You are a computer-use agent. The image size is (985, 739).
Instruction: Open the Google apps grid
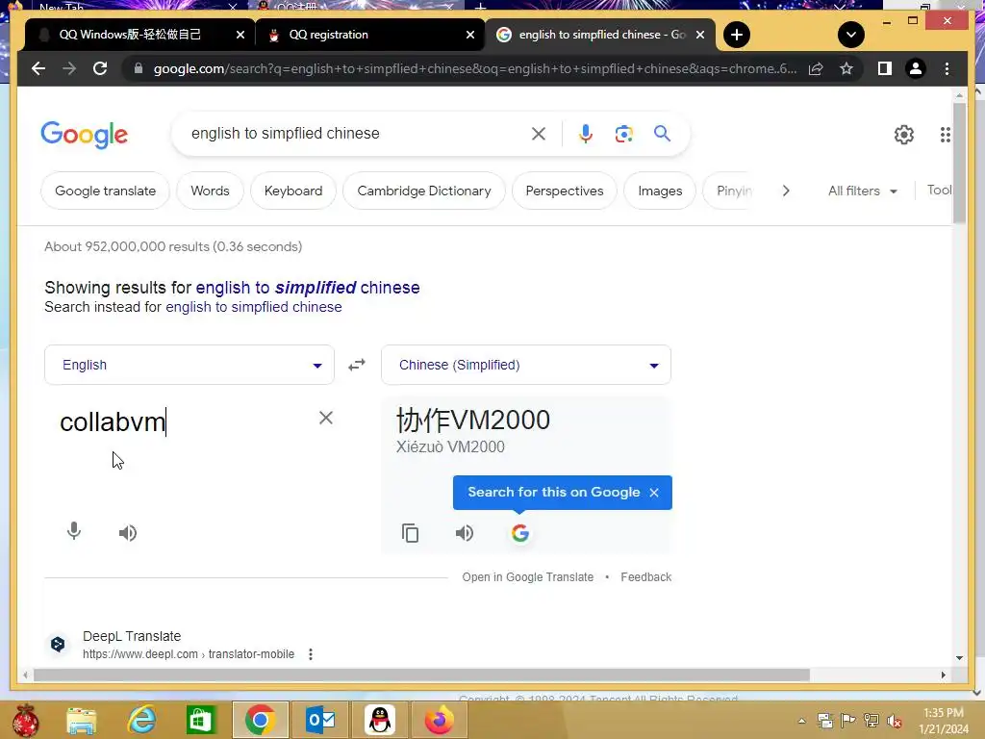945,135
